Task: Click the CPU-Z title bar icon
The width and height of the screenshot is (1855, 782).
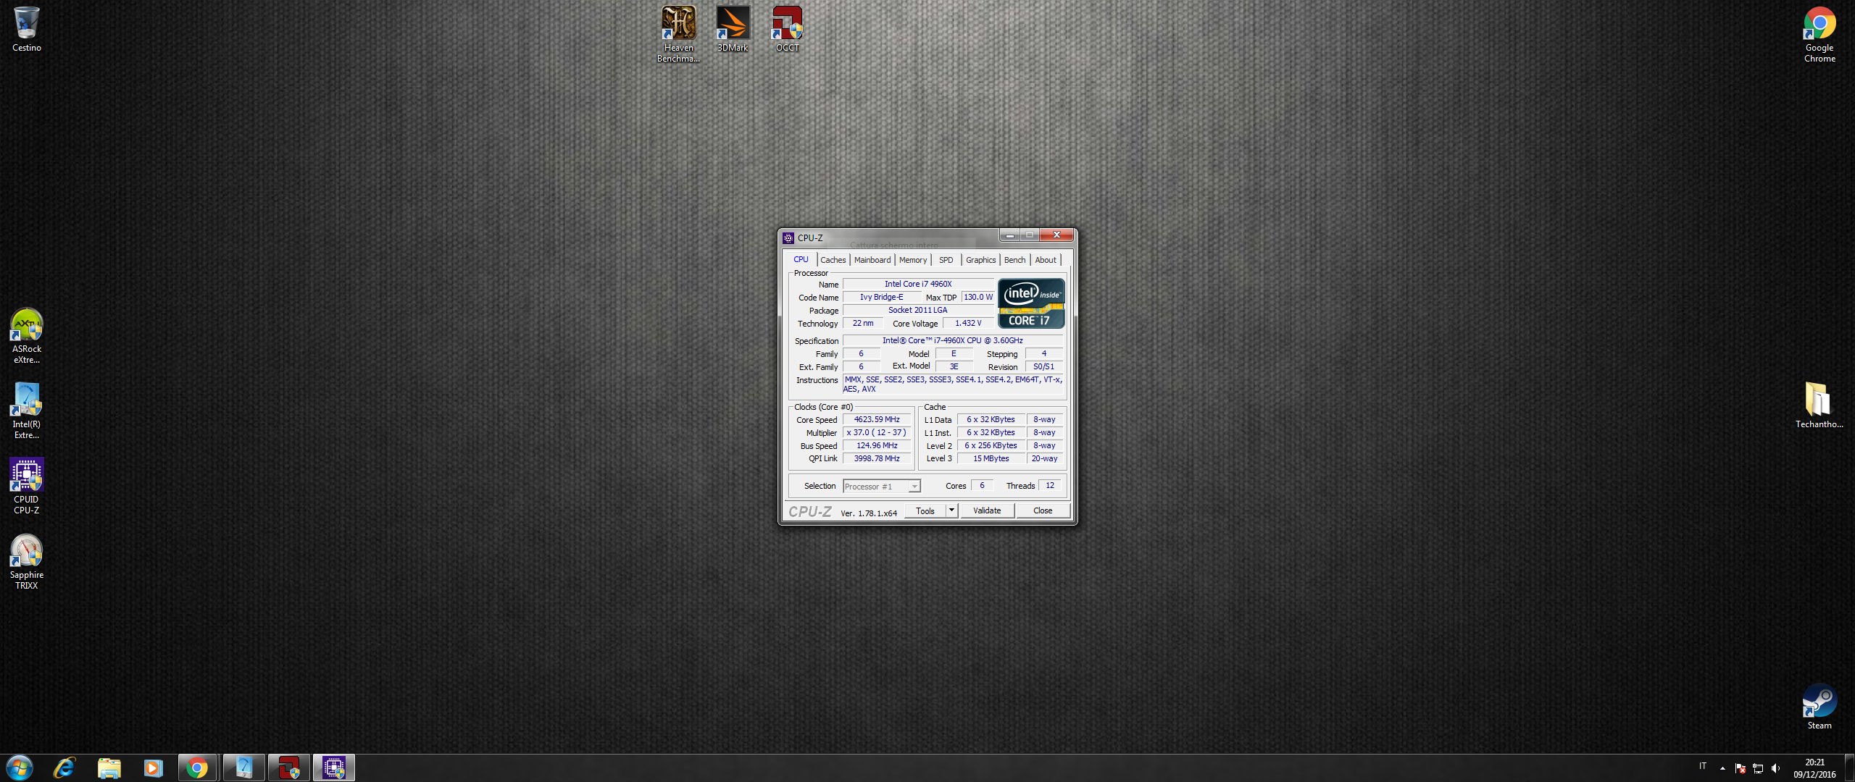Action: pyautogui.click(x=788, y=237)
